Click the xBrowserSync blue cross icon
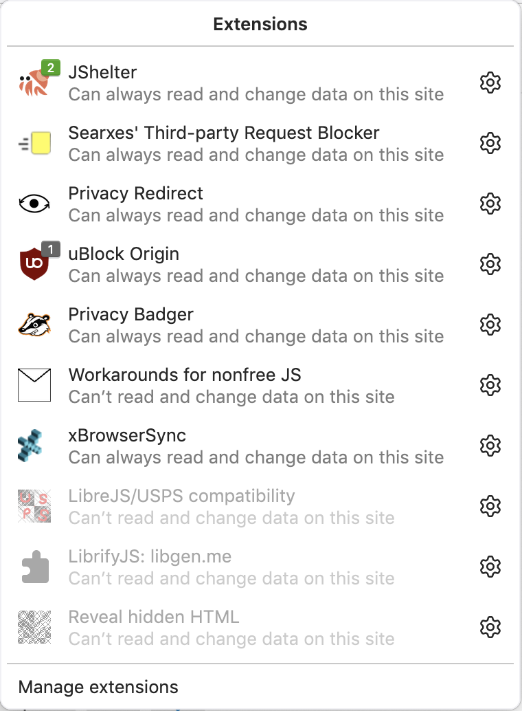The width and height of the screenshot is (522, 711). [x=30, y=446]
